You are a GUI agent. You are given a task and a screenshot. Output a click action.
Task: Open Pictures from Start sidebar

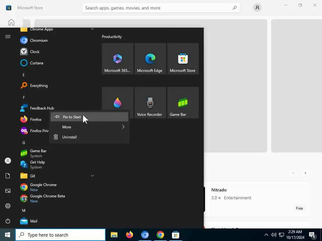[8, 191]
